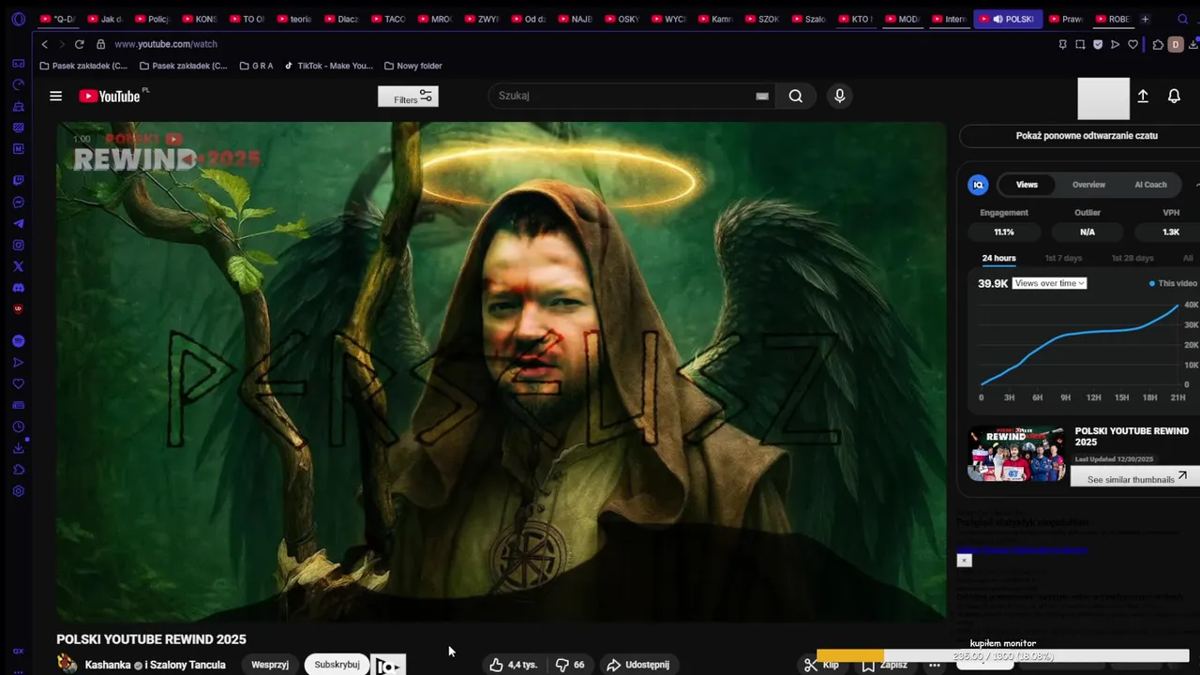Select the 1st 7 days range
1200x675 pixels.
[1063, 258]
